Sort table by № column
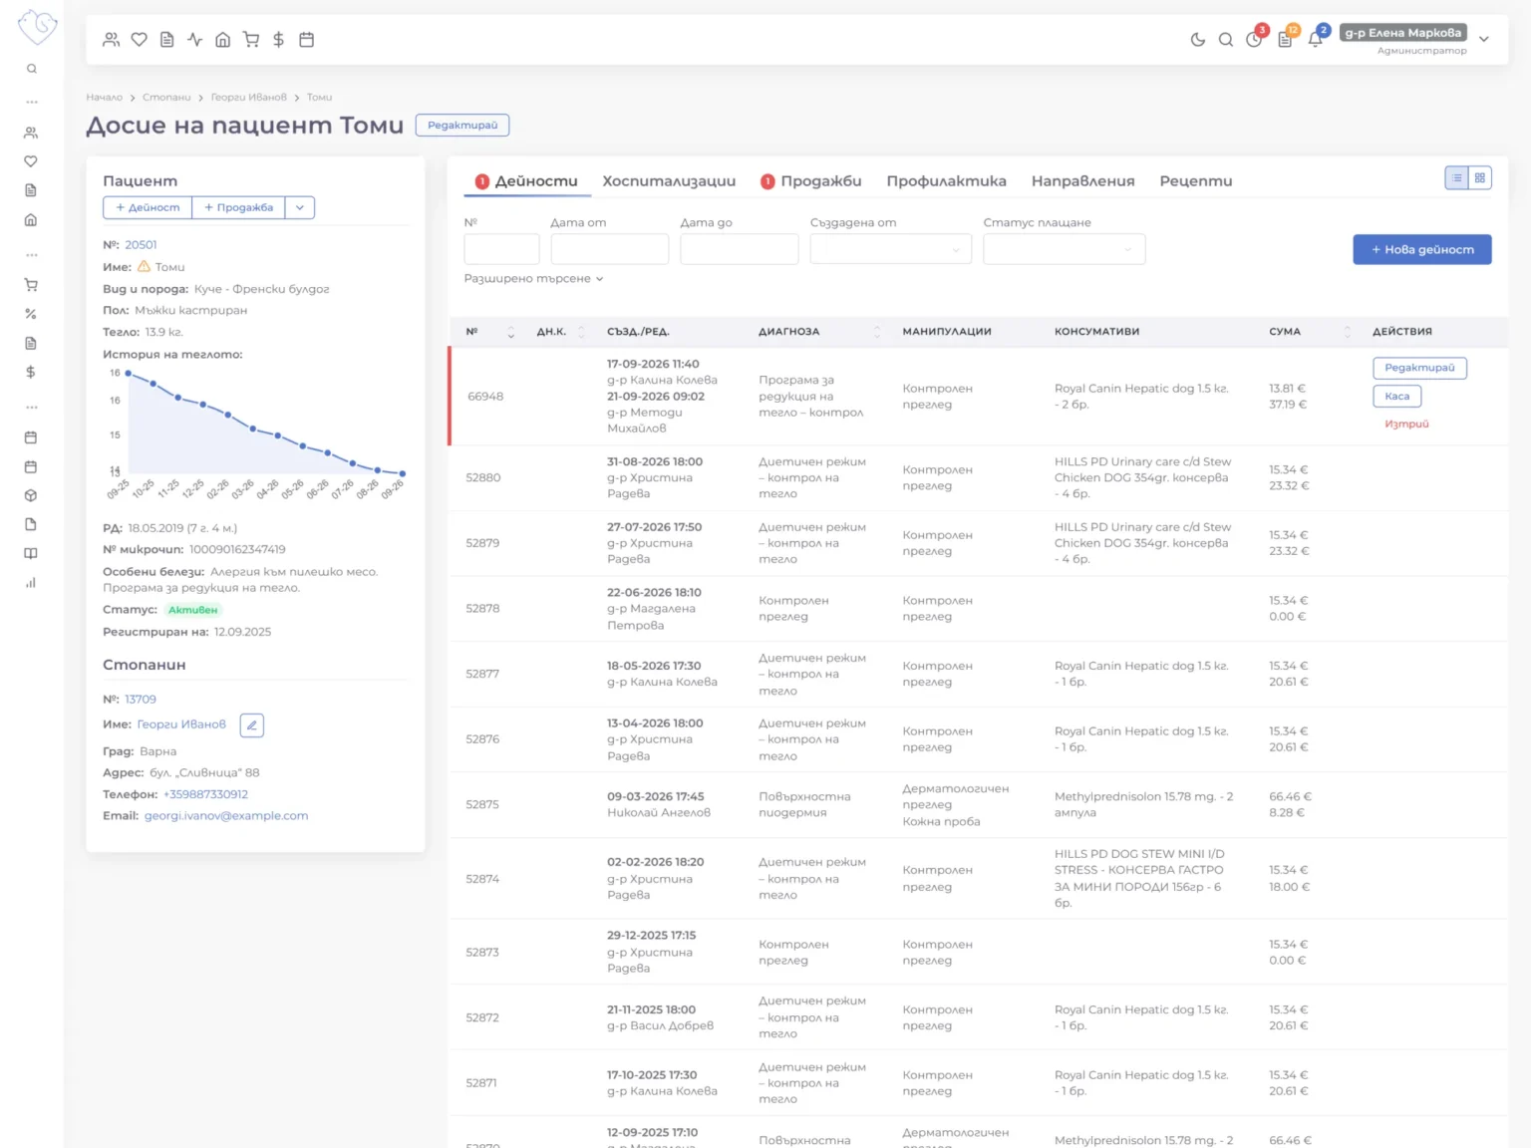This screenshot has width=1531, height=1148. (x=510, y=332)
